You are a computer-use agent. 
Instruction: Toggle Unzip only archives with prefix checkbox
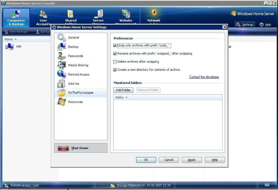115,45
